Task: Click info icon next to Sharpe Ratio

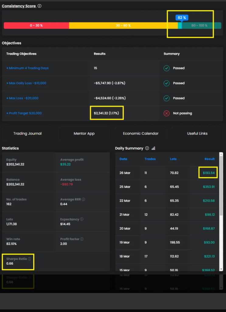Action: click(30, 259)
